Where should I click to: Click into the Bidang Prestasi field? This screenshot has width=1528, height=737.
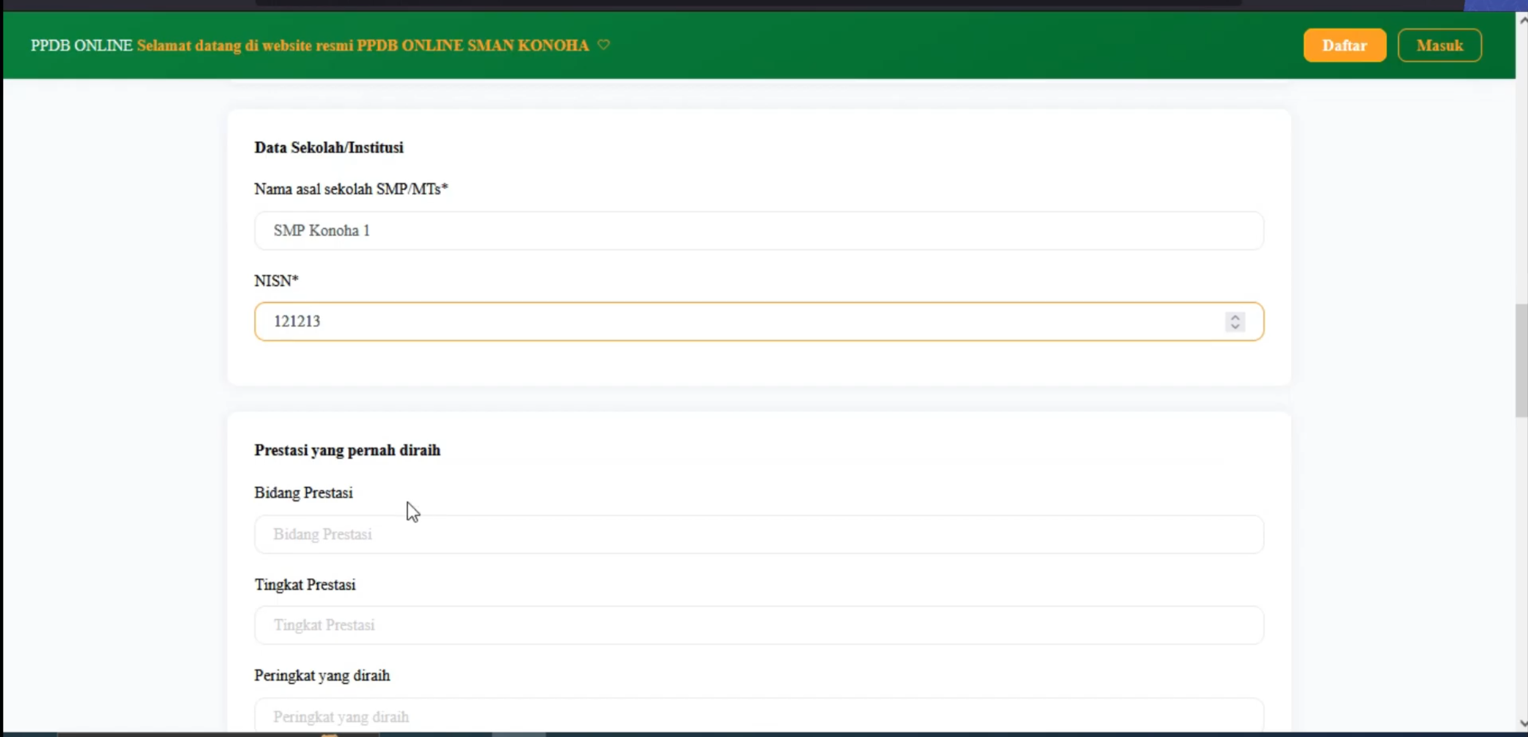point(759,534)
